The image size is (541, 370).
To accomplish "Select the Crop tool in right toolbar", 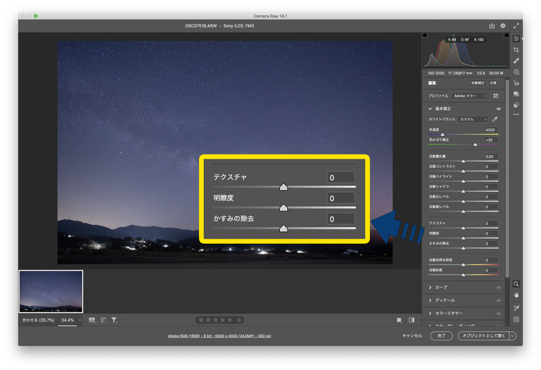I will (x=516, y=50).
